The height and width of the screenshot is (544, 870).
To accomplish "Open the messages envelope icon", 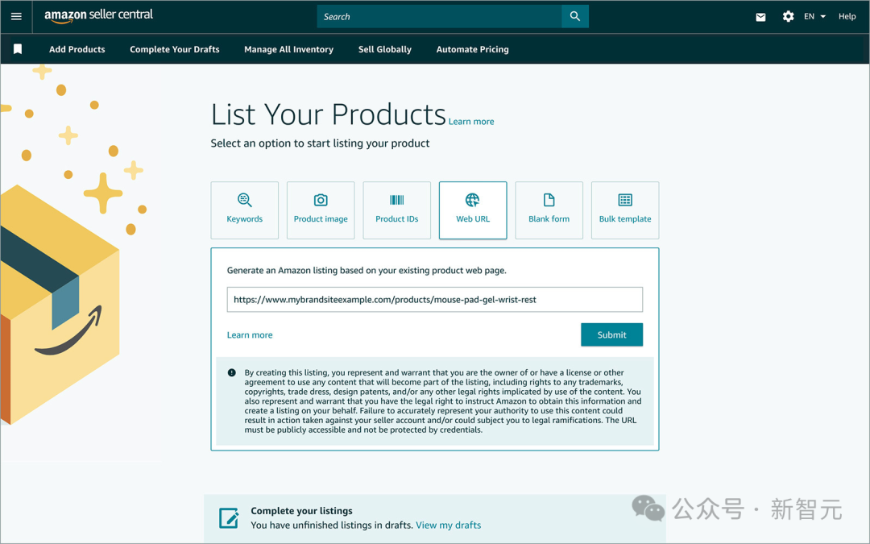I will click(760, 17).
